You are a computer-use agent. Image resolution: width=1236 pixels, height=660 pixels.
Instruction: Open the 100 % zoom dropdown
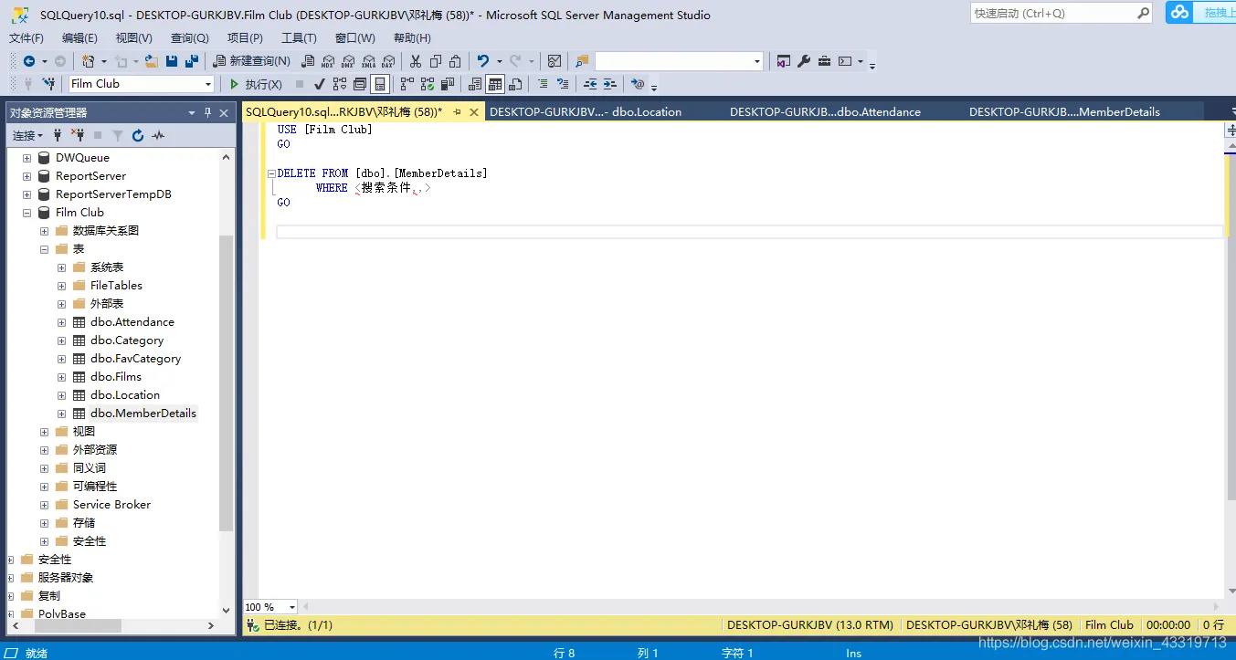click(292, 607)
